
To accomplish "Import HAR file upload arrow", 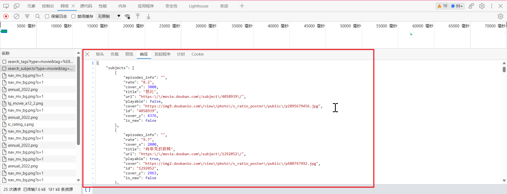I will click(138, 16).
